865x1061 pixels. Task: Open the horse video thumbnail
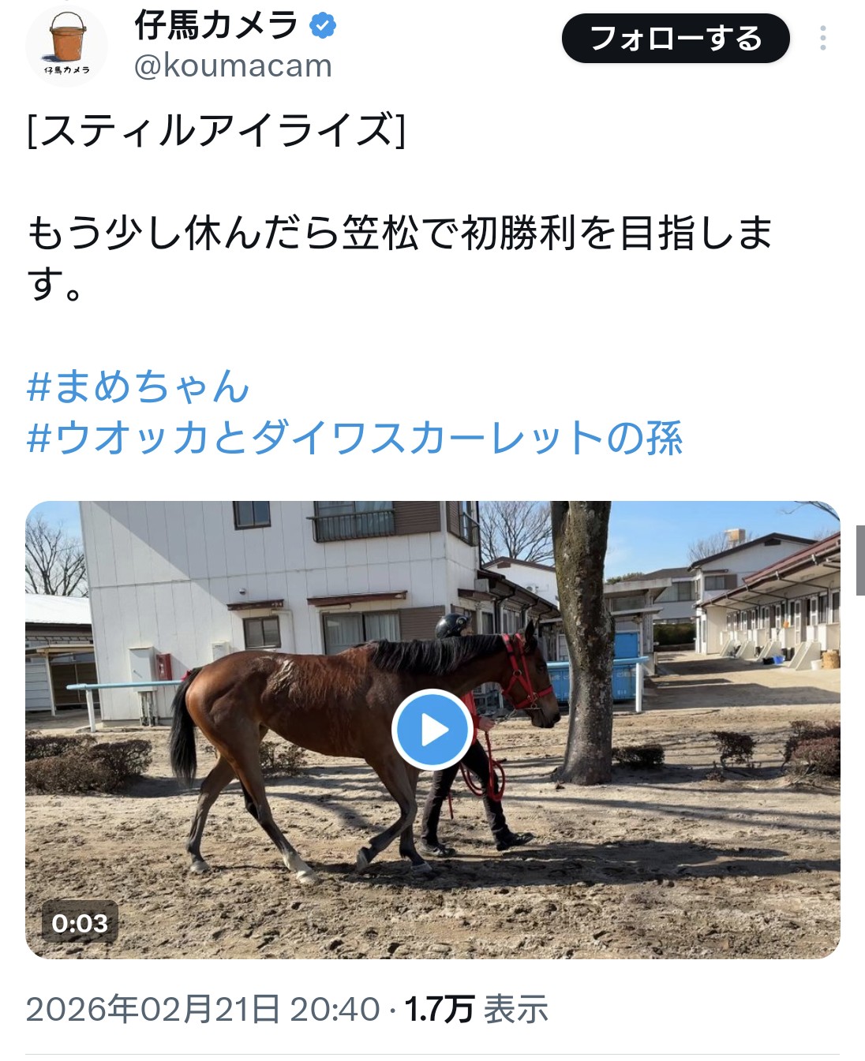(432, 730)
